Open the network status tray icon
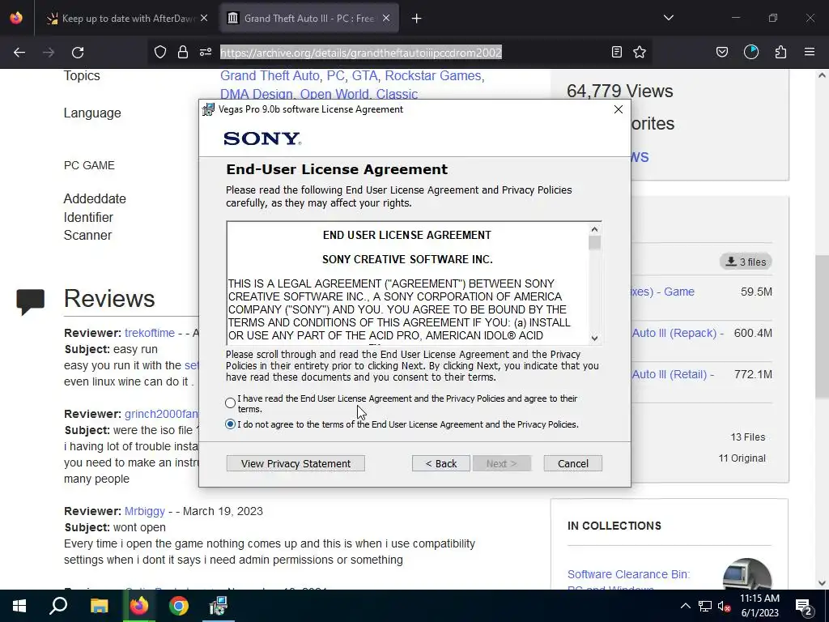Image resolution: width=829 pixels, height=622 pixels. (705, 606)
